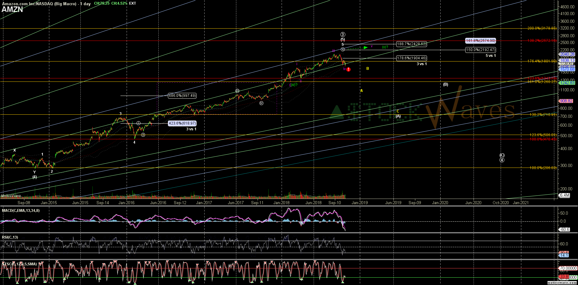Select the yellow A wave label
The image size is (578, 285).
pos(361,91)
